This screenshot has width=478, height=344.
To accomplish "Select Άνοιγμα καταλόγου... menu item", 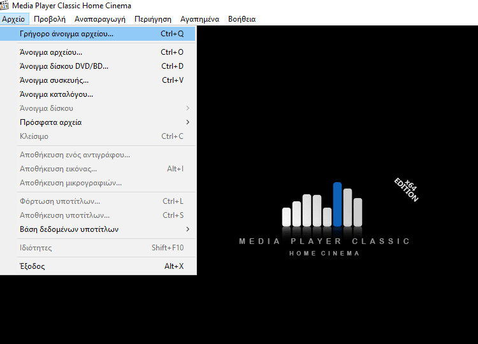I will pos(98,94).
